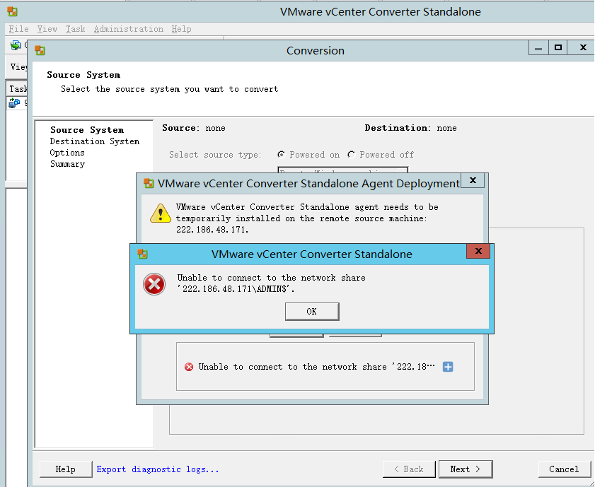Expand error details with blue plus icon
The image size is (595, 487).
[x=448, y=366]
